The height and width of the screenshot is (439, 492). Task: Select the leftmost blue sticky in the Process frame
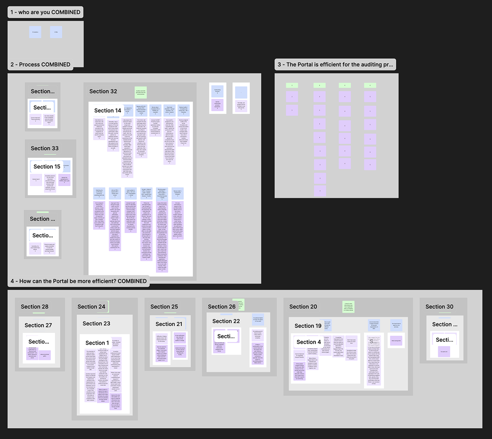pos(35,32)
